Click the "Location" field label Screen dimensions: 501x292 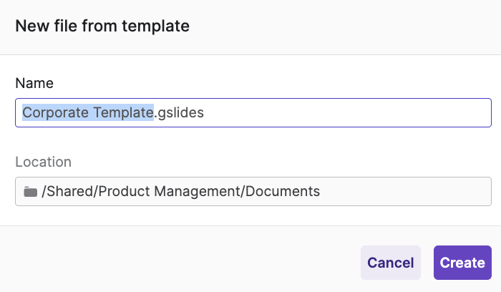[44, 162]
